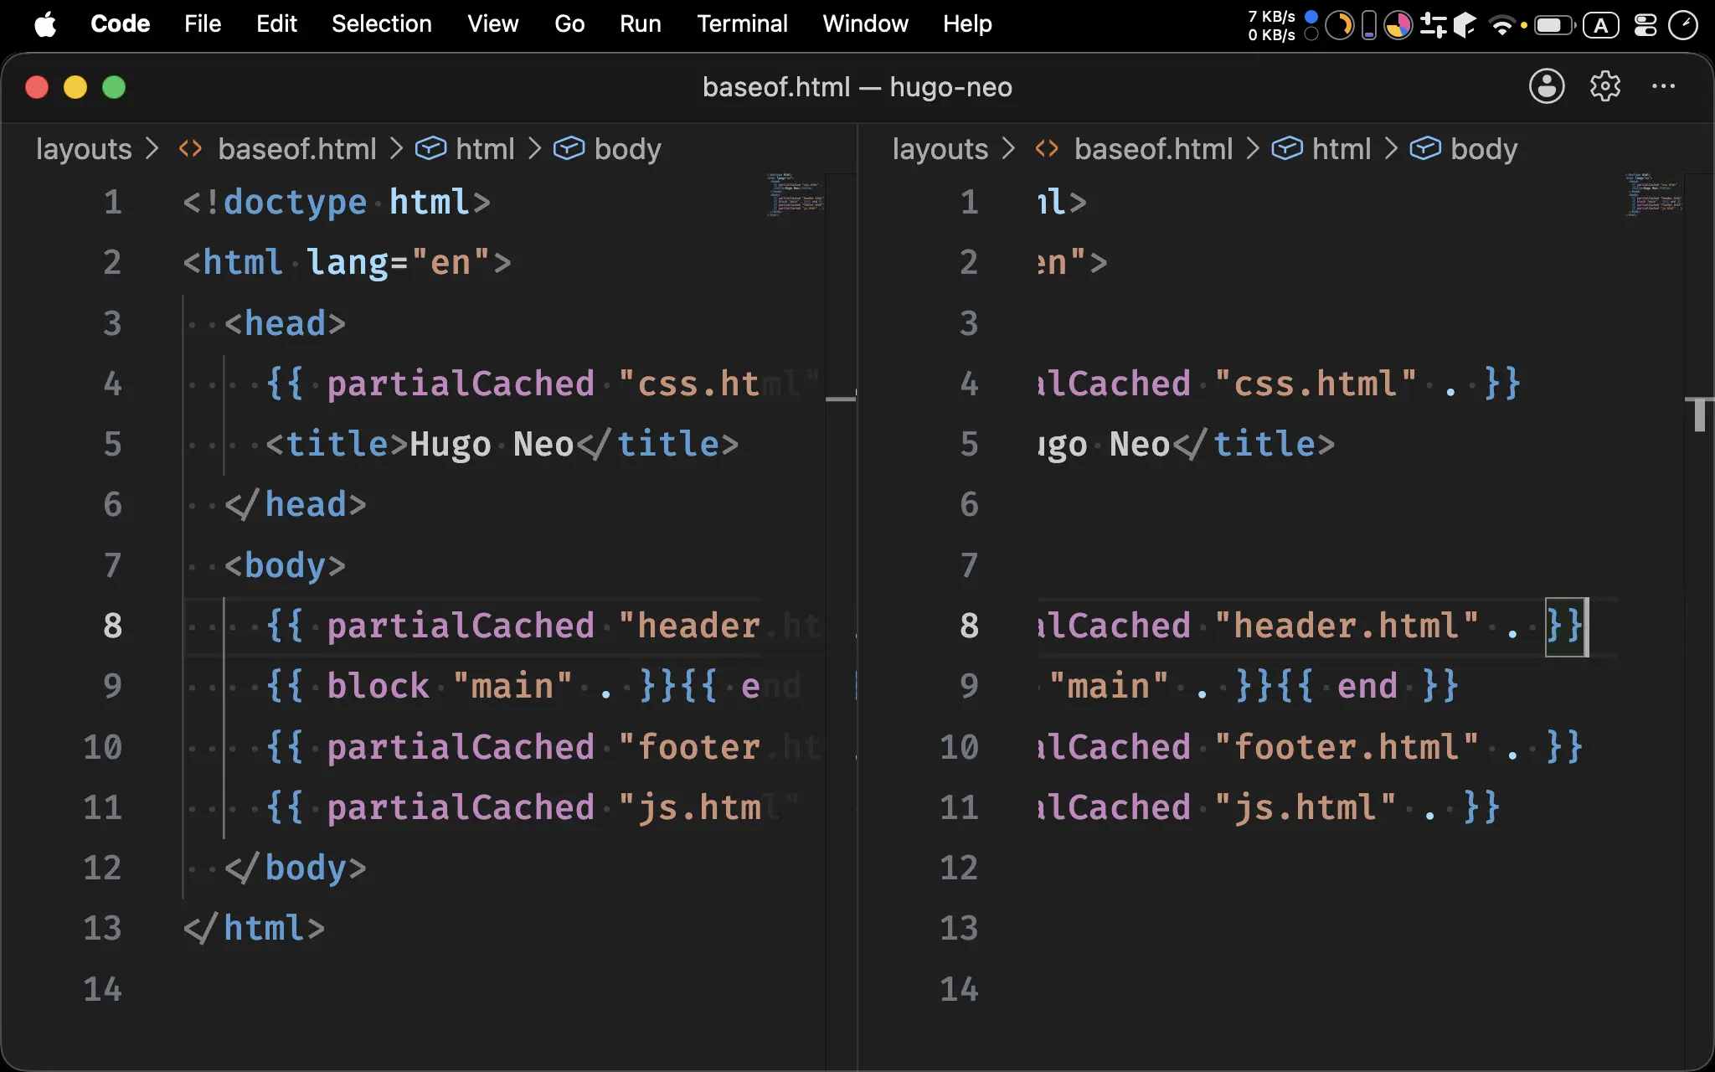Click the '<head>' opening tag

(285, 323)
